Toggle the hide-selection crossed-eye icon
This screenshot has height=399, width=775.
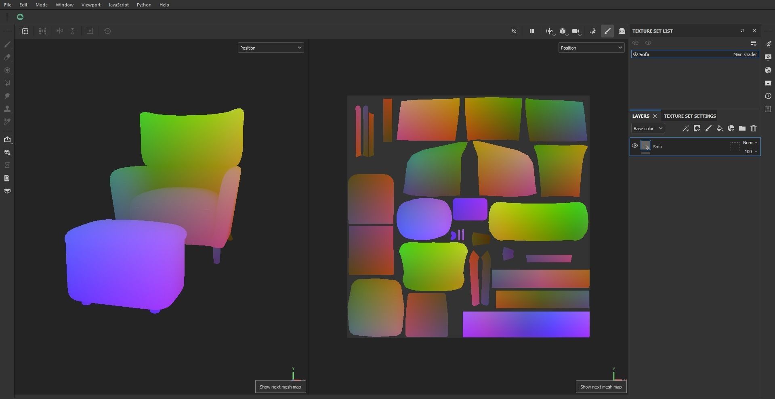(514, 31)
